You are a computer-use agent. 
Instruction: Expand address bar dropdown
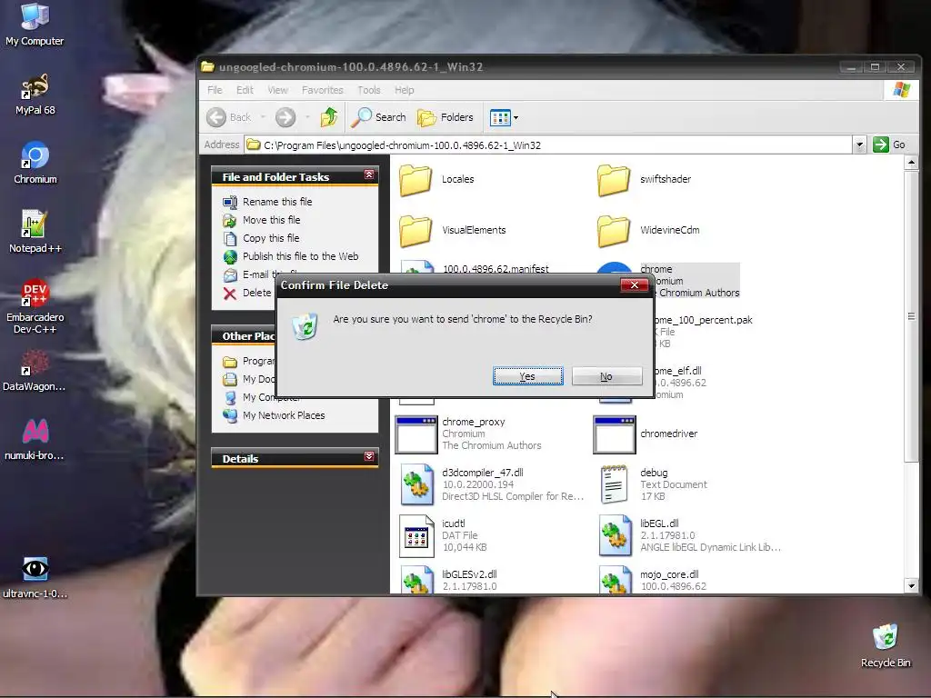coord(859,145)
